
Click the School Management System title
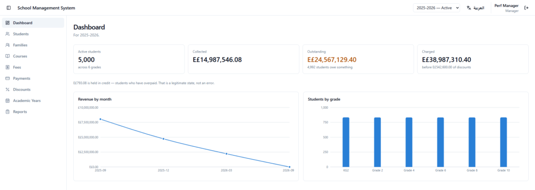46,8
